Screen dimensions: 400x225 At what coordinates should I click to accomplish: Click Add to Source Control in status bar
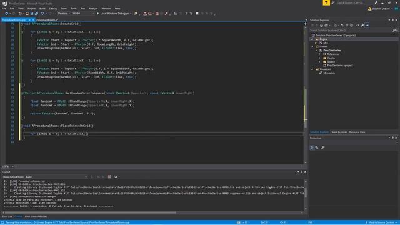tap(381, 222)
